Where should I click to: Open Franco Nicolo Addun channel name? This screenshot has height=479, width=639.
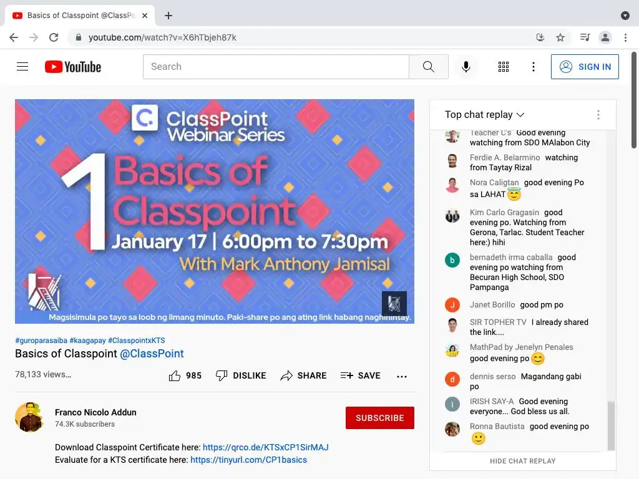95,412
